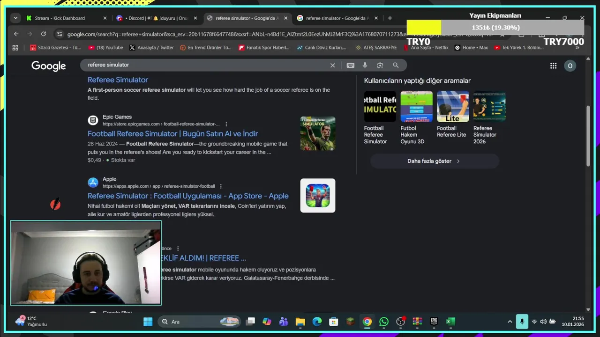
Task: Open File Explorer from the taskbar
Action: tap(300, 322)
